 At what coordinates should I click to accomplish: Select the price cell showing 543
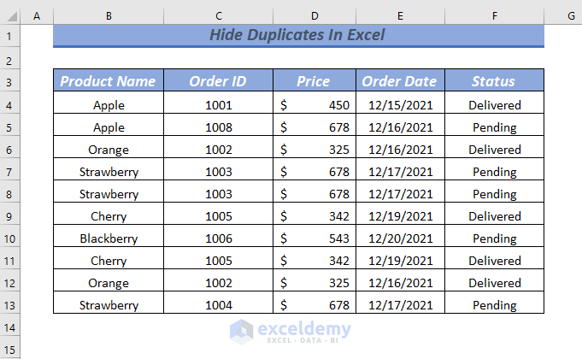pyautogui.click(x=315, y=238)
